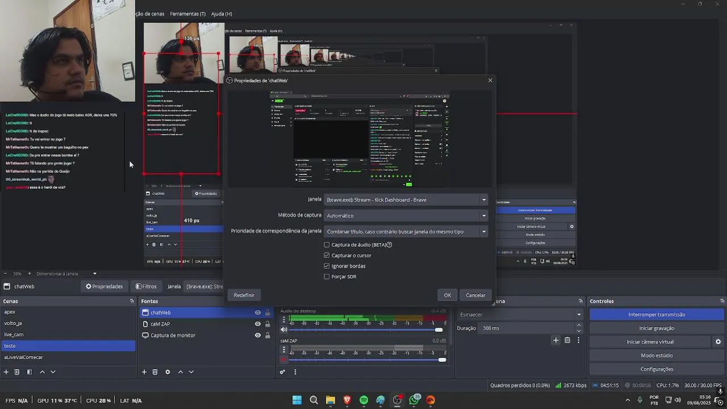This screenshot has width=727, height=409.
Task: Open capture audio beta help icon
Action: (x=389, y=245)
